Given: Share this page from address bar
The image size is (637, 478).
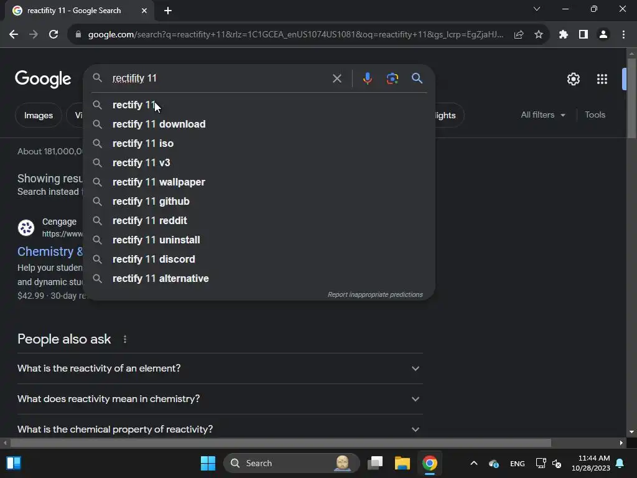Looking at the screenshot, I should pyautogui.click(x=519, y=35).
